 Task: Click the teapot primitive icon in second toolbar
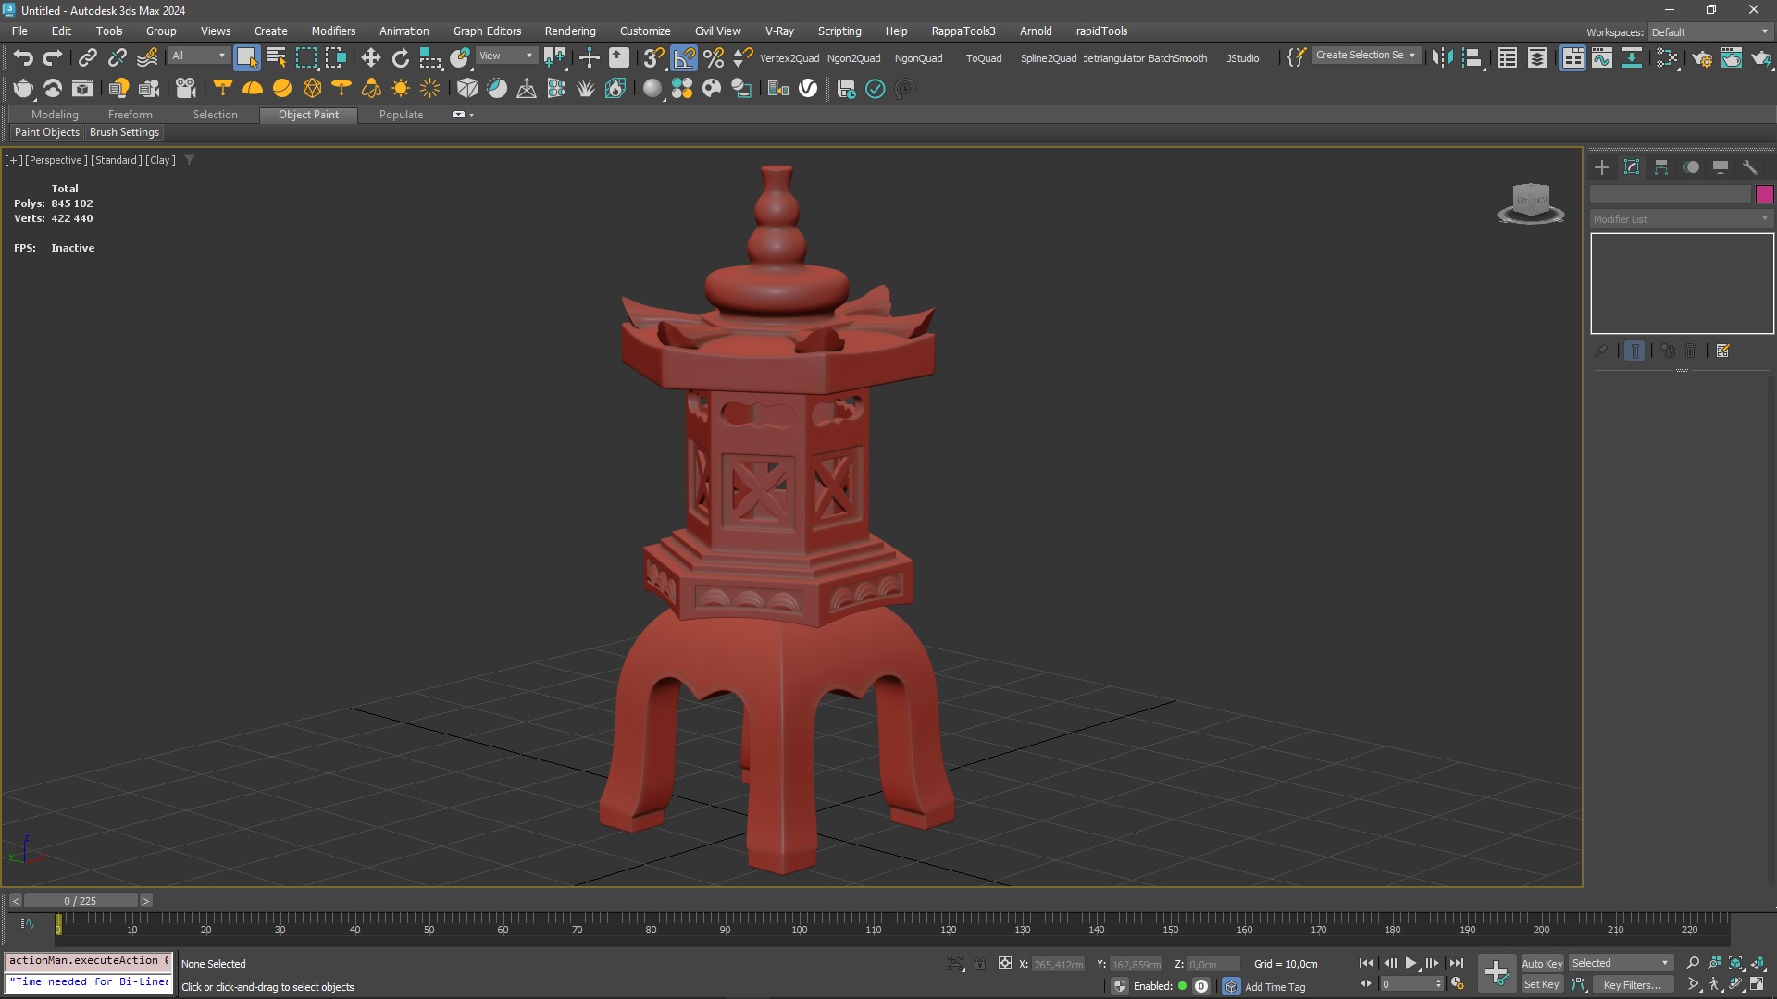tap(22, 88)
